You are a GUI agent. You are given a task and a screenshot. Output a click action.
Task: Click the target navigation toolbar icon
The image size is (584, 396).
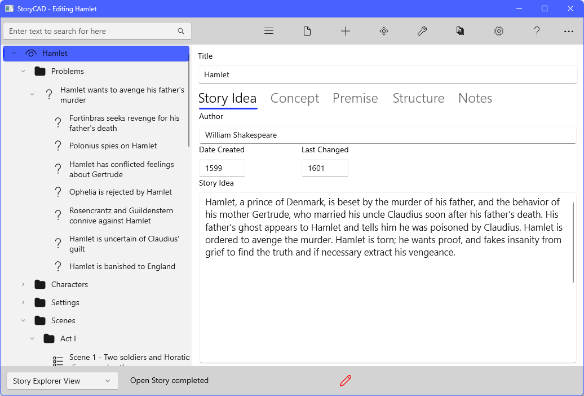click(384, 31)
